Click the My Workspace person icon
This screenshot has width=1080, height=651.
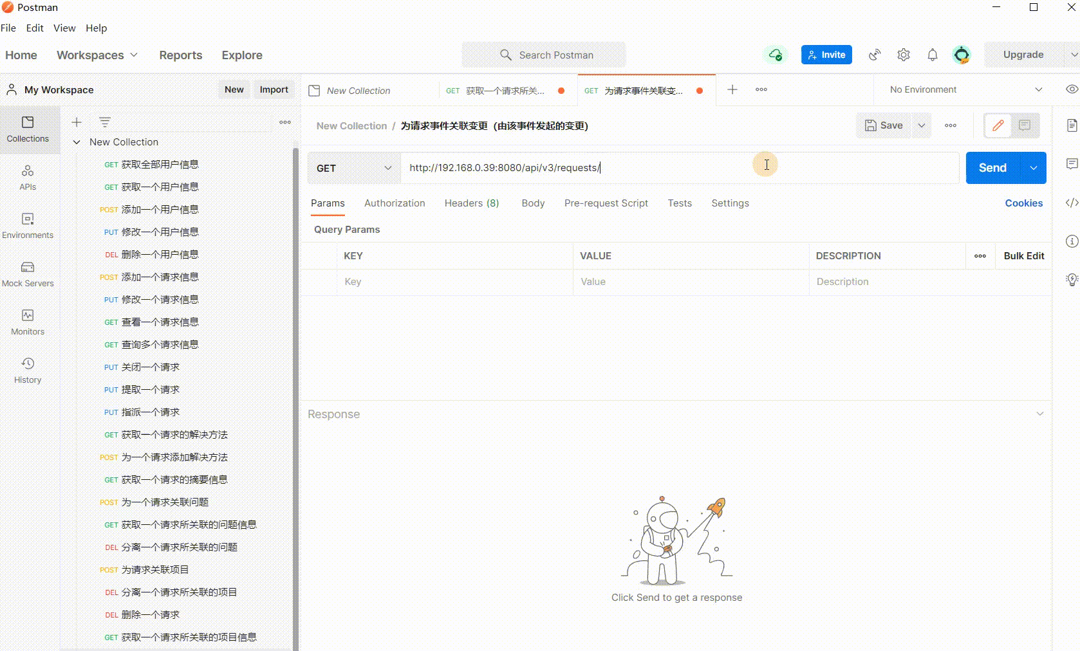(12, 89)
